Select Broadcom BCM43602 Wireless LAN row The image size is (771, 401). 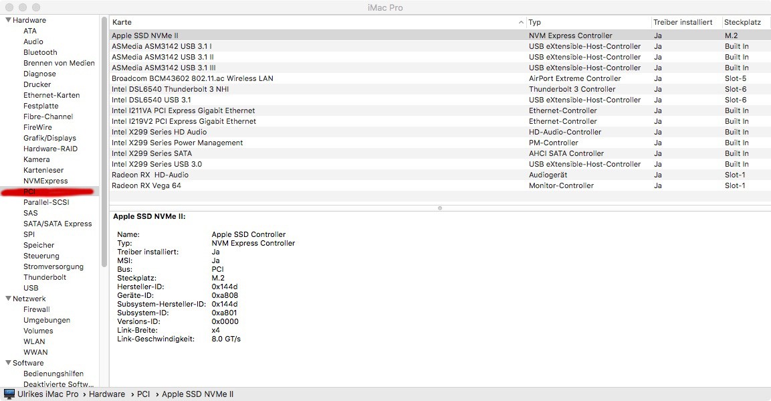440,79
